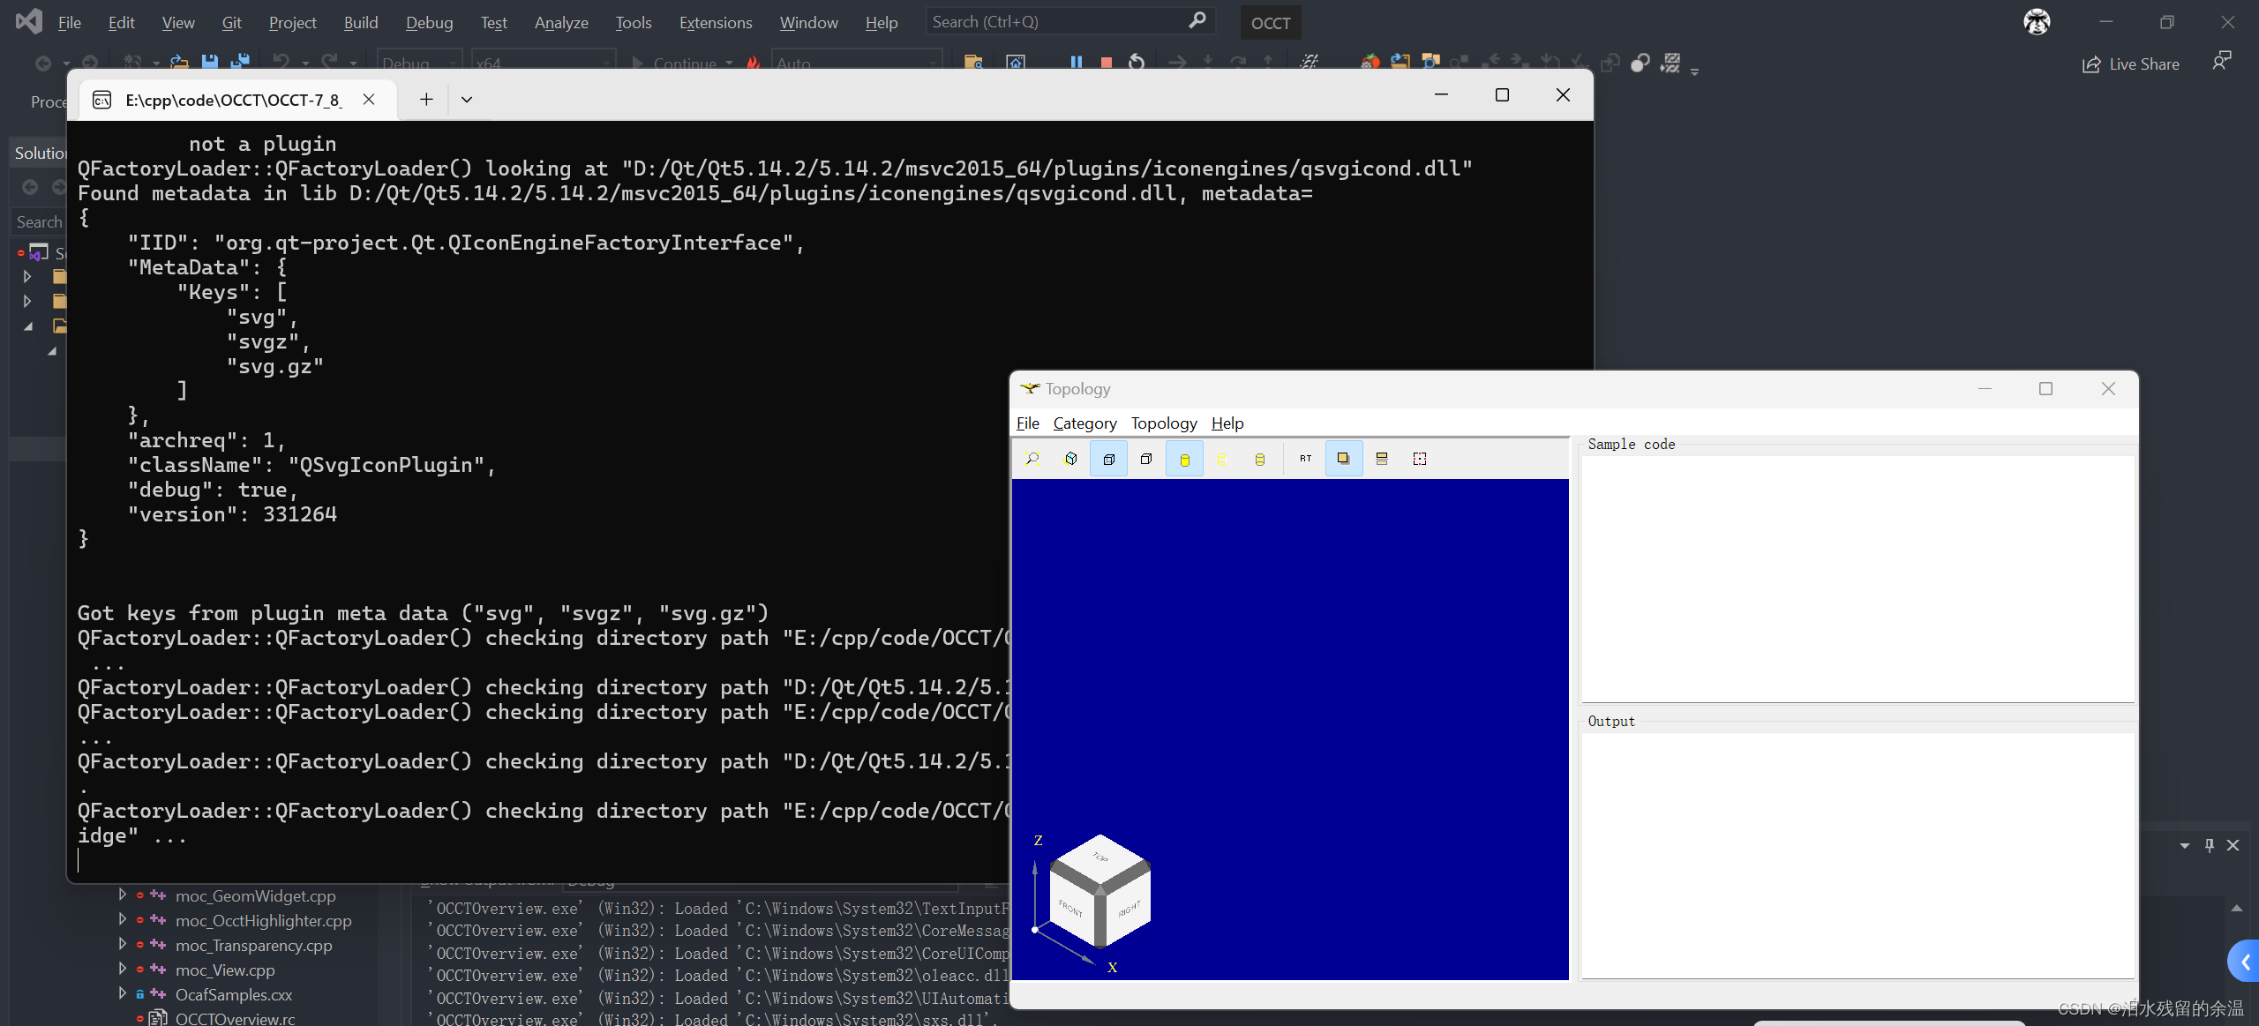Select the axonometric view cube icon
This screenshot has height=1026, width=2259.
coord(1070,459)
